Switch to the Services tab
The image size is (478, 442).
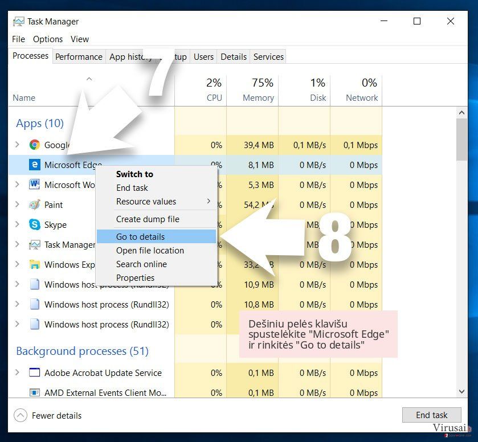coord(268,57)
